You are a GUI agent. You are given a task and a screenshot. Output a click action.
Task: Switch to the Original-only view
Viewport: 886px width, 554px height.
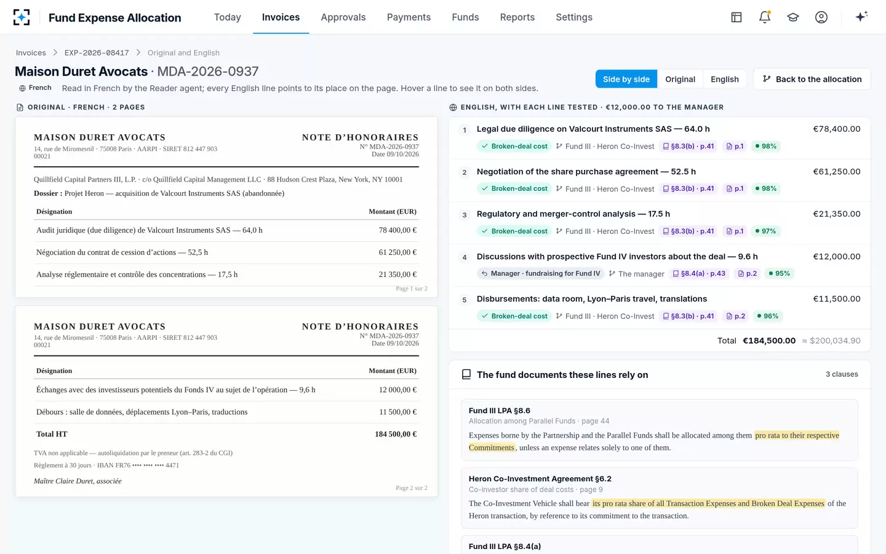coord(680,79)
